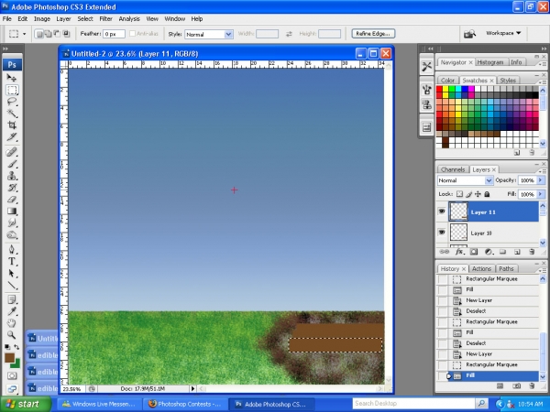Hide Layer 11 visibility eye
This screenshot has height=412, width=550.
(442, 211)
